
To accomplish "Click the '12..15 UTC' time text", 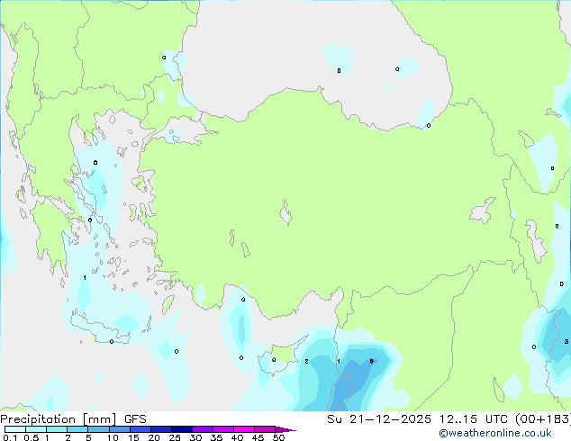I will pyautogui.click(x=474, y=419).
